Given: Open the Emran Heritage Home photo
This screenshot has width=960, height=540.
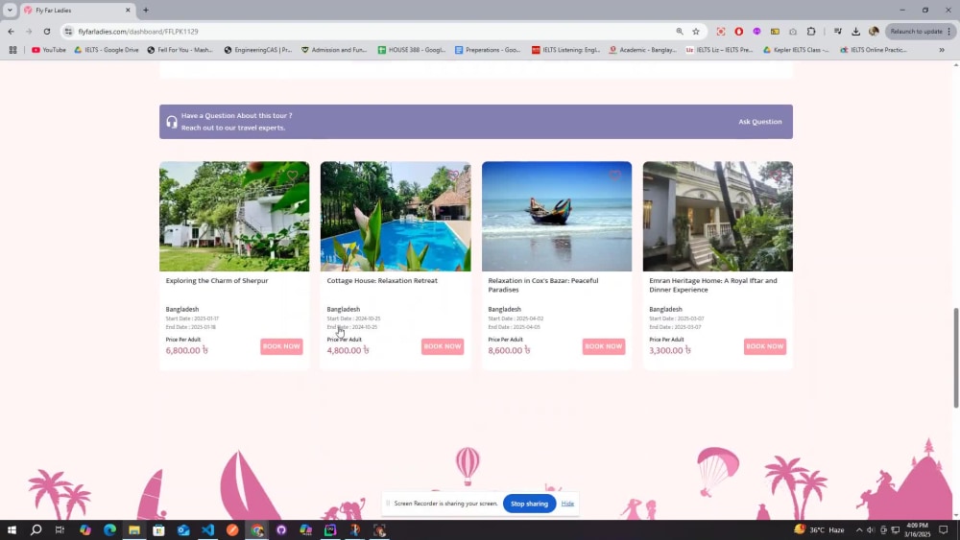Looking at the screenshot, I should coord(717,217).
